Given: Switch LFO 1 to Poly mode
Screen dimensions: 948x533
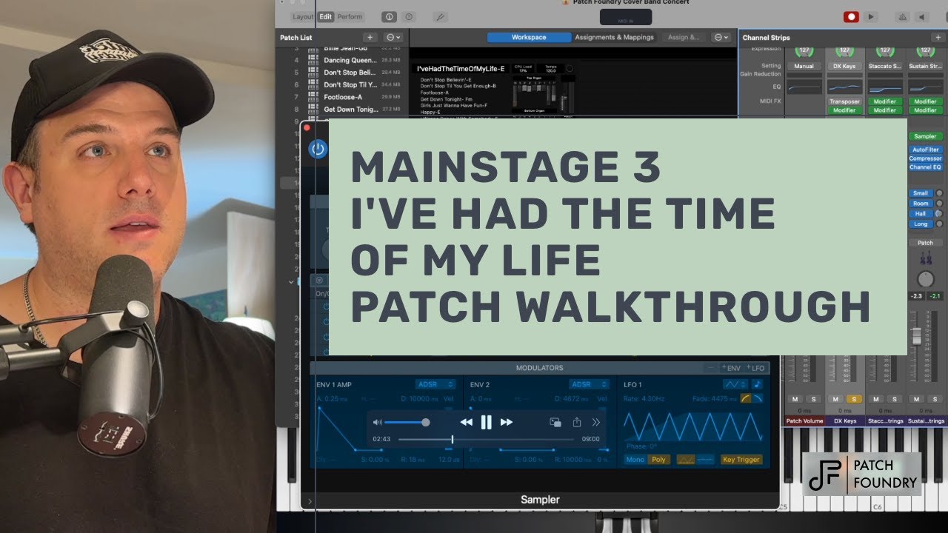Looking at the screenshot, I should pos(658,460).
